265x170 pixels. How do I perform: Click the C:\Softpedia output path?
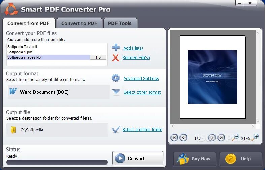pos(57,130)
